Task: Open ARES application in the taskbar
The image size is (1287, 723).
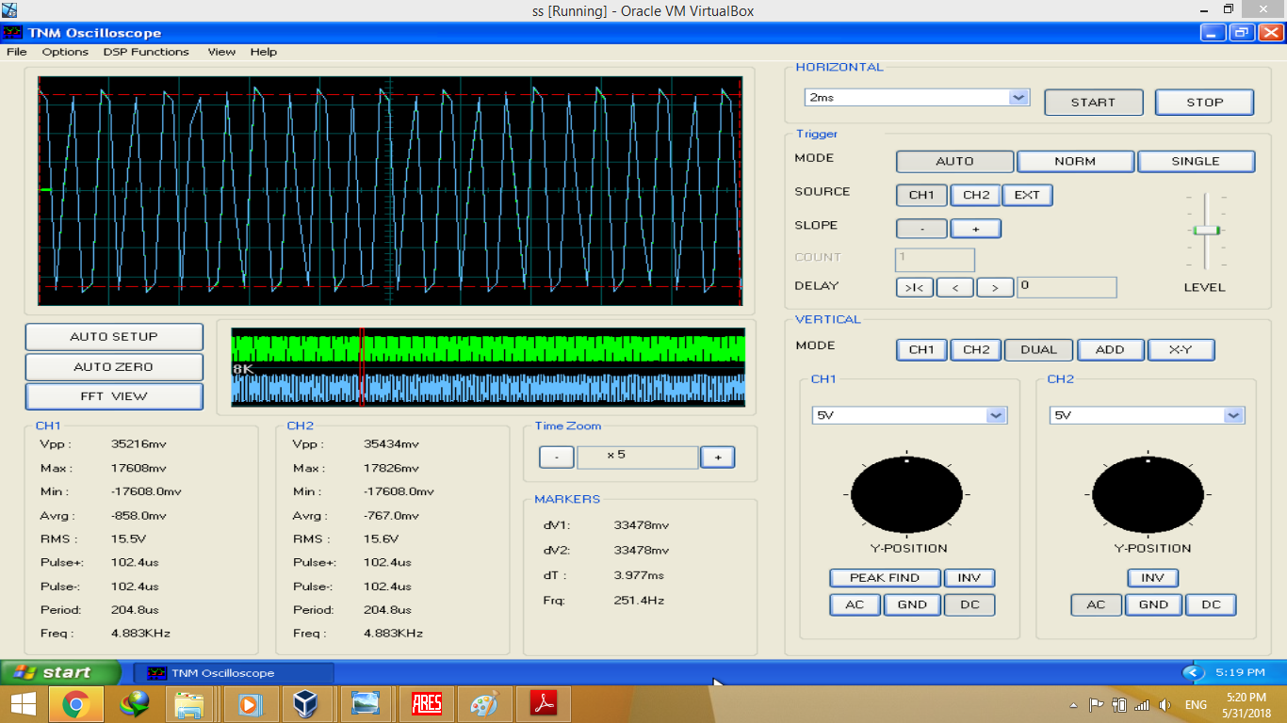Action: pyautogui.click(x=427, y=704)
